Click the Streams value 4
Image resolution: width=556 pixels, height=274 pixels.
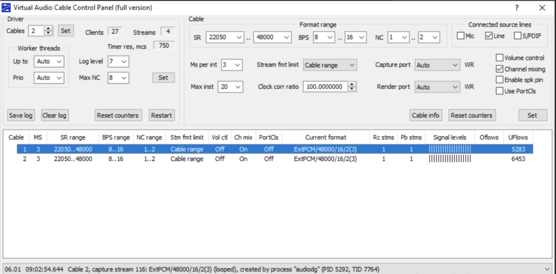[168, 31]
